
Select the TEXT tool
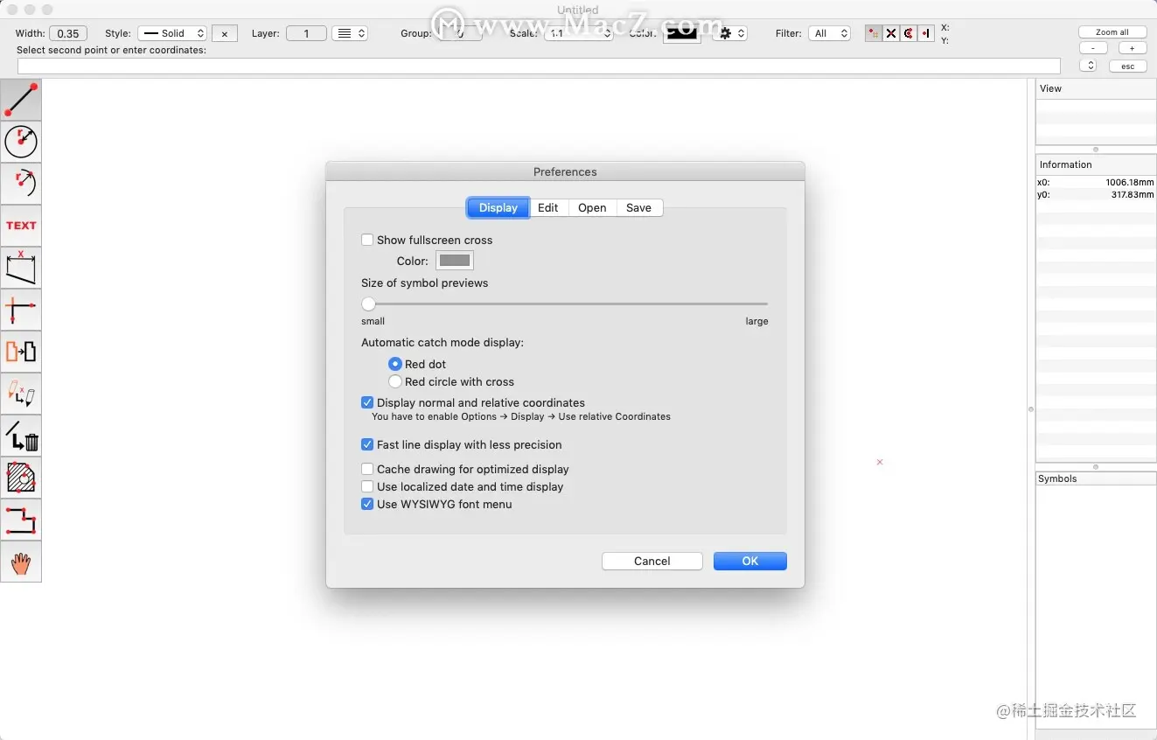tap(21, 226)
